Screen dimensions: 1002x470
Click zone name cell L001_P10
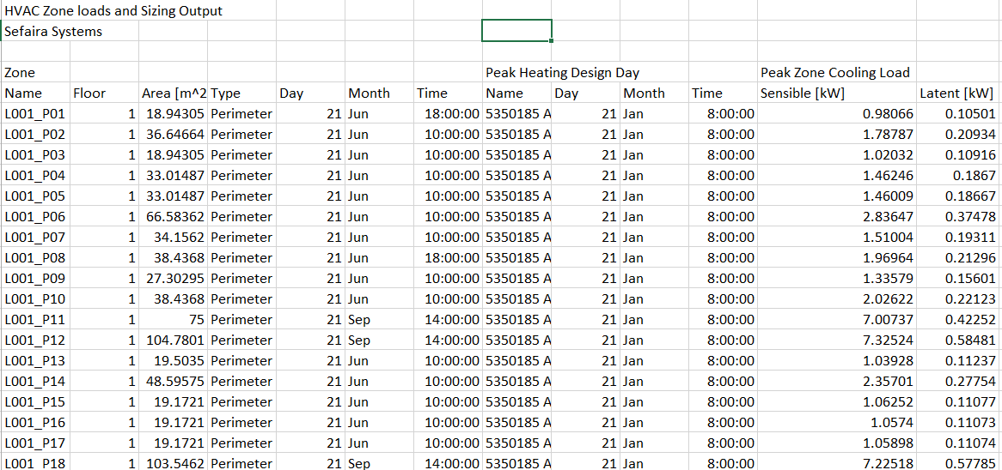click(x=36, y=298)
